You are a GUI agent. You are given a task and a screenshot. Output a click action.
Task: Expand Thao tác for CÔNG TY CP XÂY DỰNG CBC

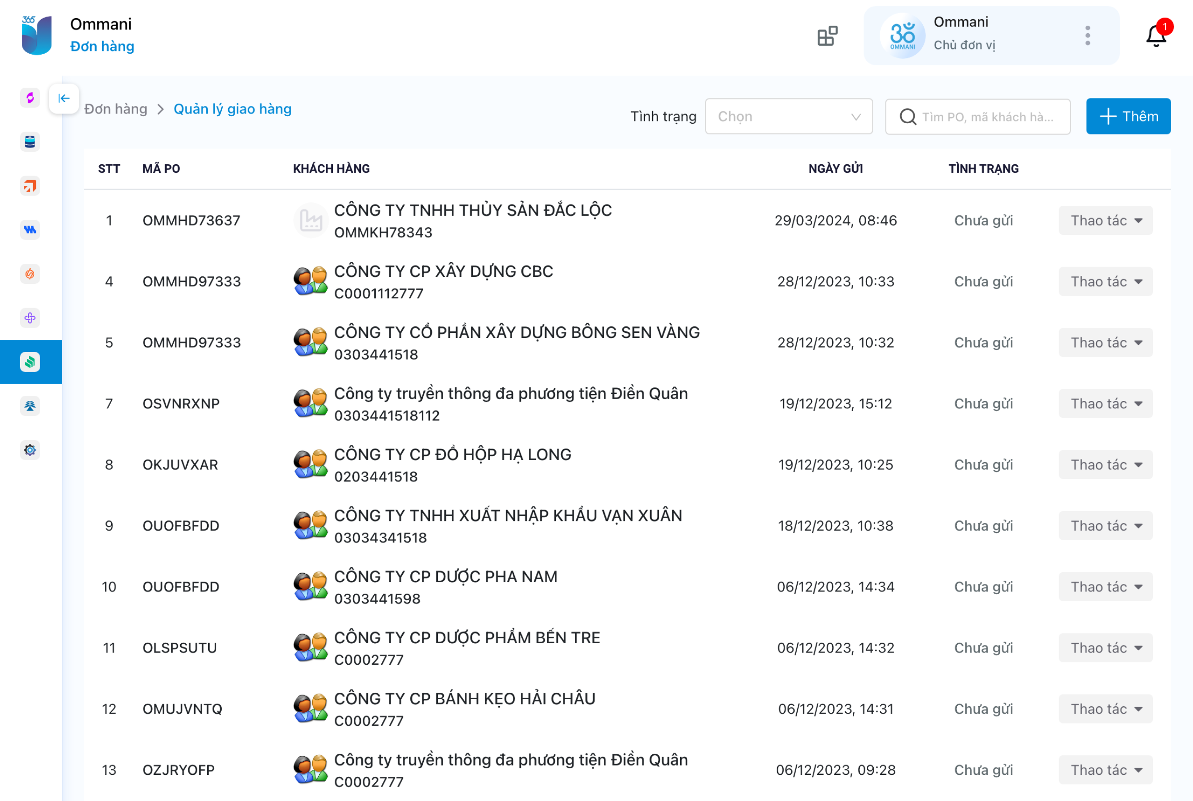click(x=1105, y=281)
